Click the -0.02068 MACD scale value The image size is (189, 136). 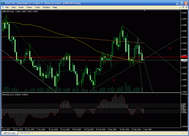[184, 127]
